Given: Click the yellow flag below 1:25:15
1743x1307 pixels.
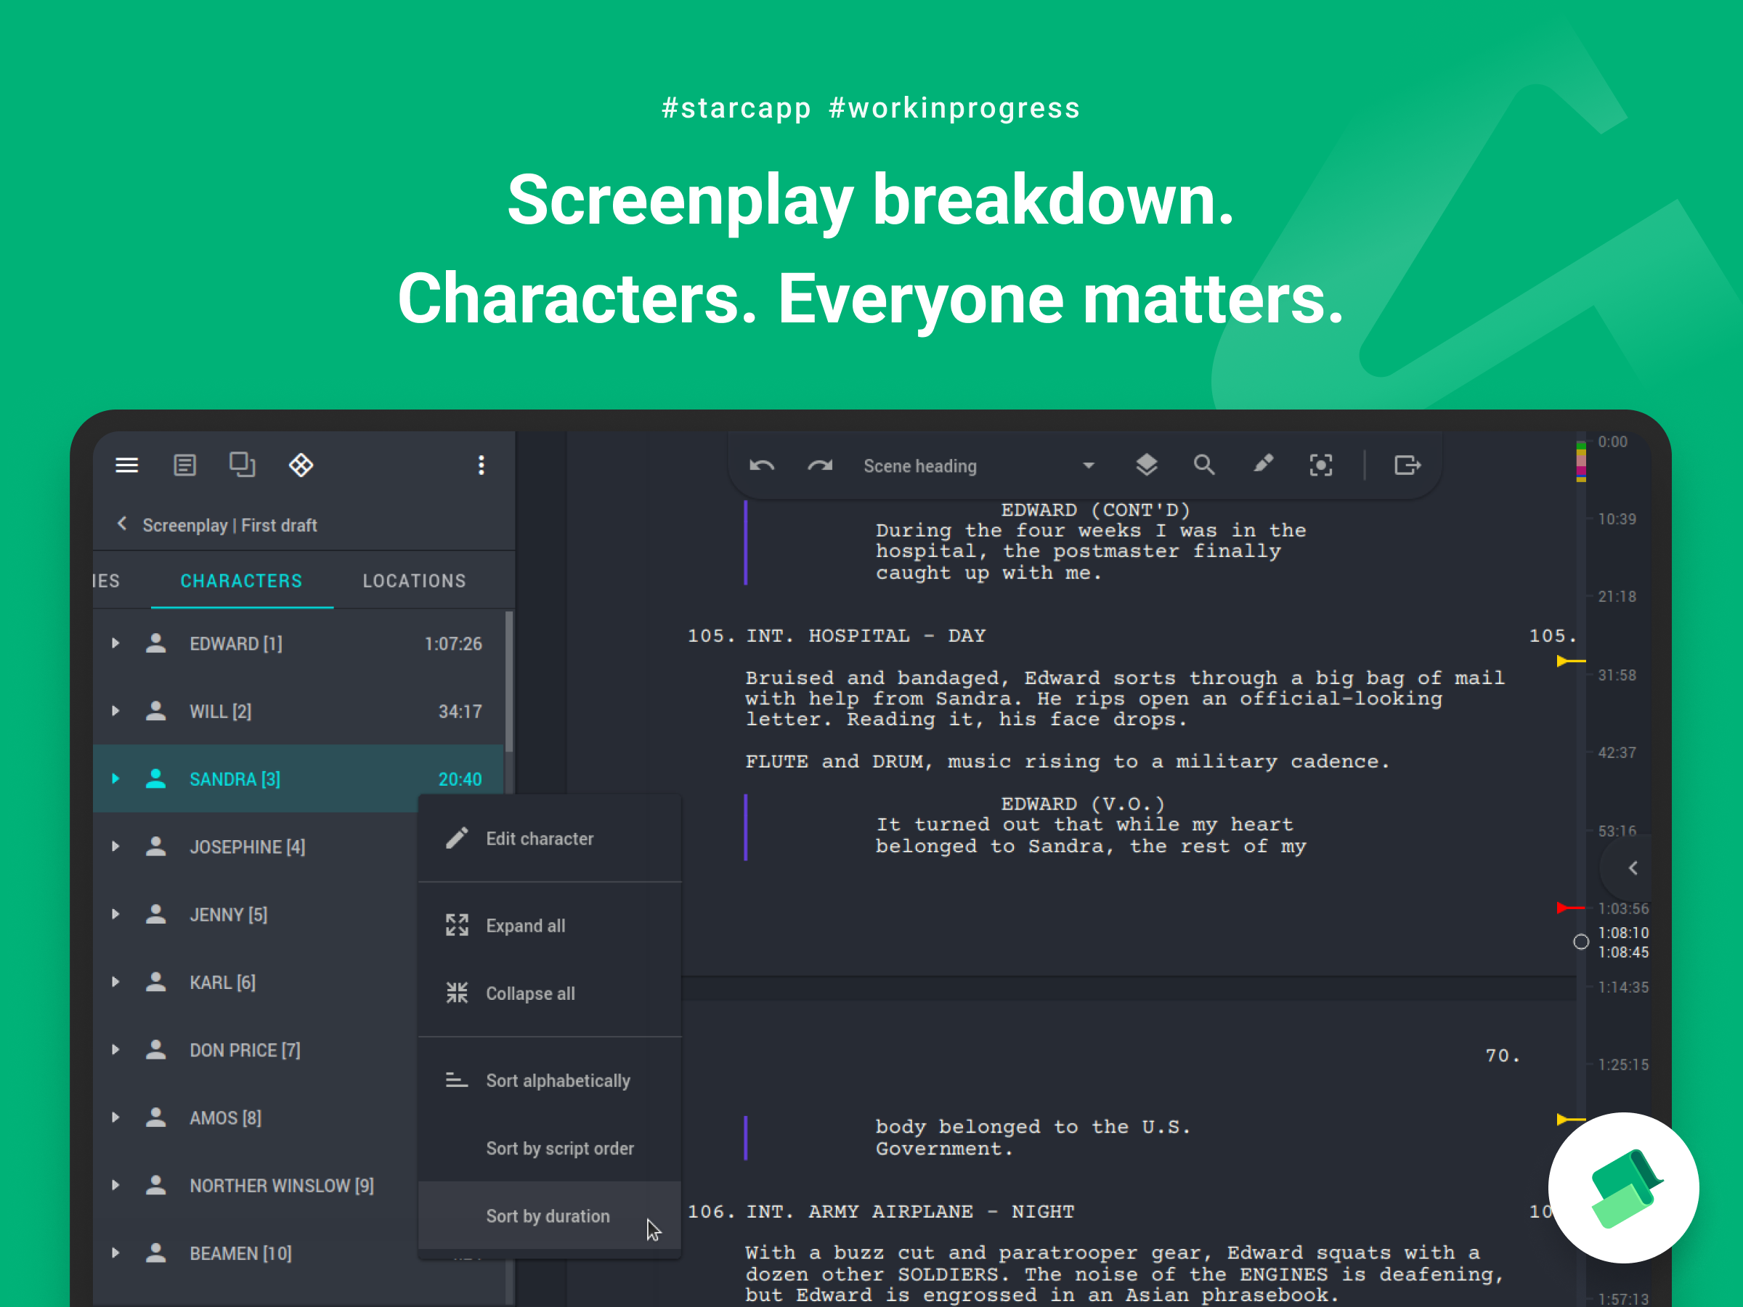Looking at the screenshot, I should (1569, 1120).
